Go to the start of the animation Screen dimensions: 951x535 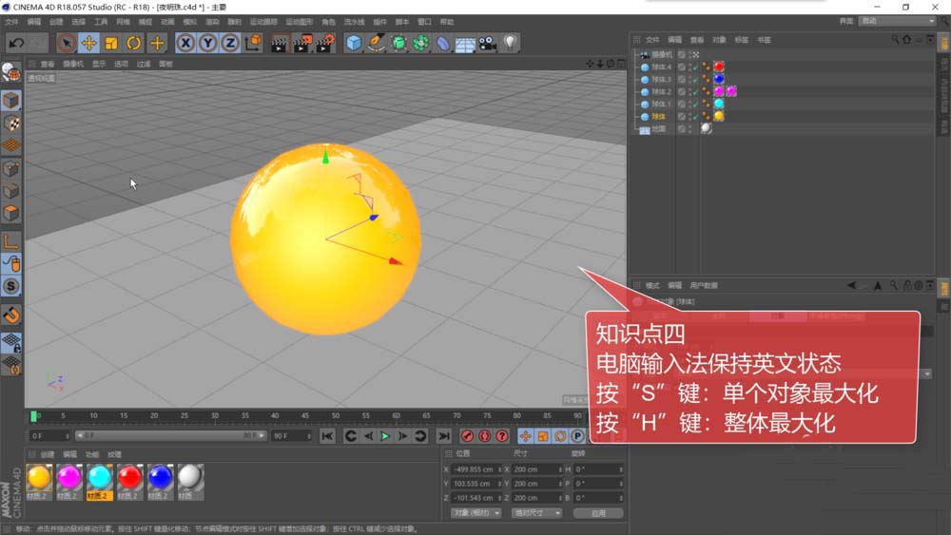(x=327, y=435)
